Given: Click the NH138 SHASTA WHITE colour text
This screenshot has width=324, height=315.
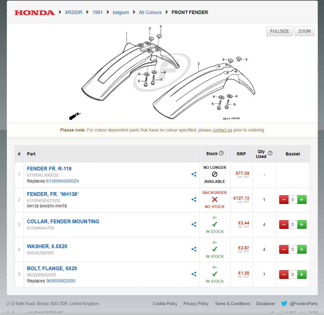Looking at the screenshot, I should point(47,206).
